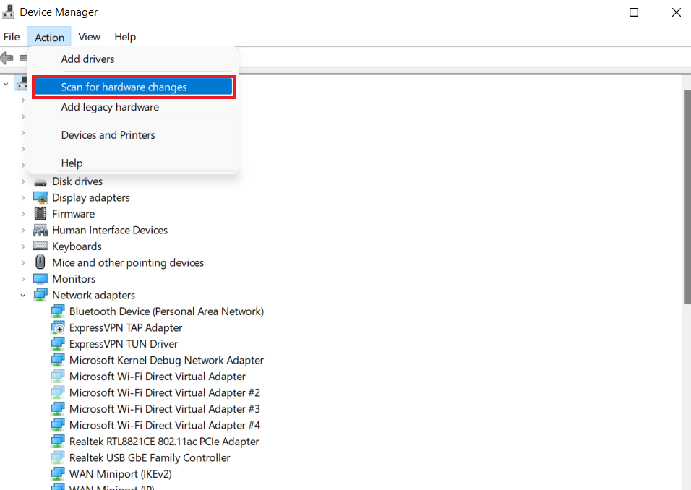Screen dimensions: 691x490
Task: Click the Monitors category icon
Action: 41,278
